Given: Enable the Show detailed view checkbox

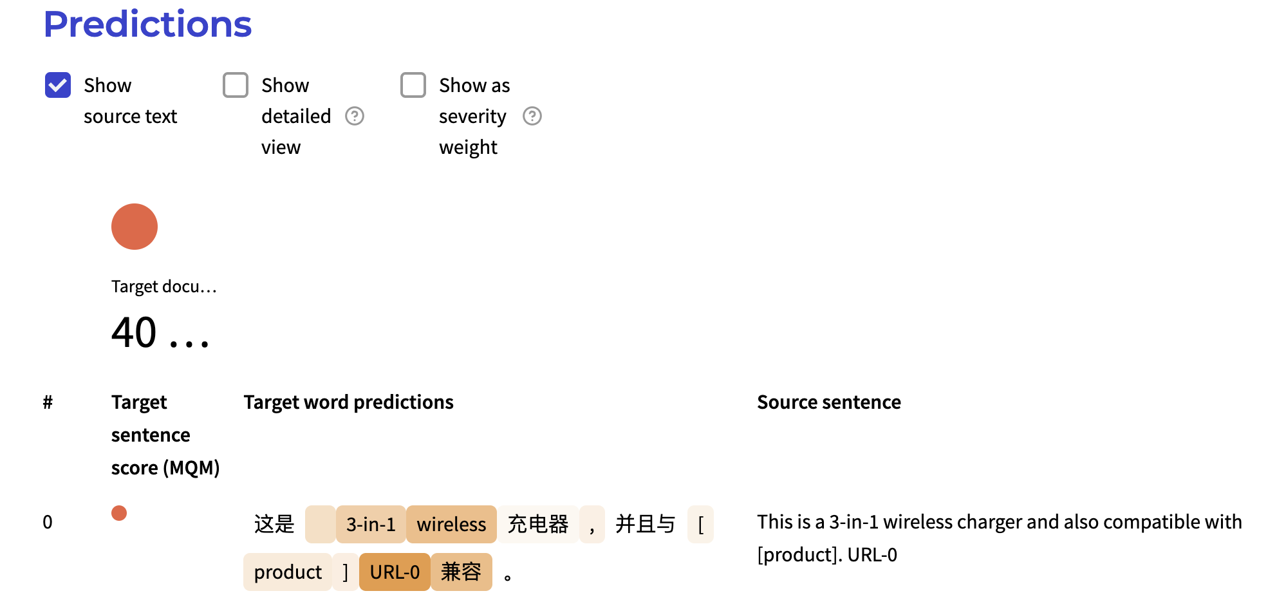Looking at the screenshot, I should tap(236, 85).
